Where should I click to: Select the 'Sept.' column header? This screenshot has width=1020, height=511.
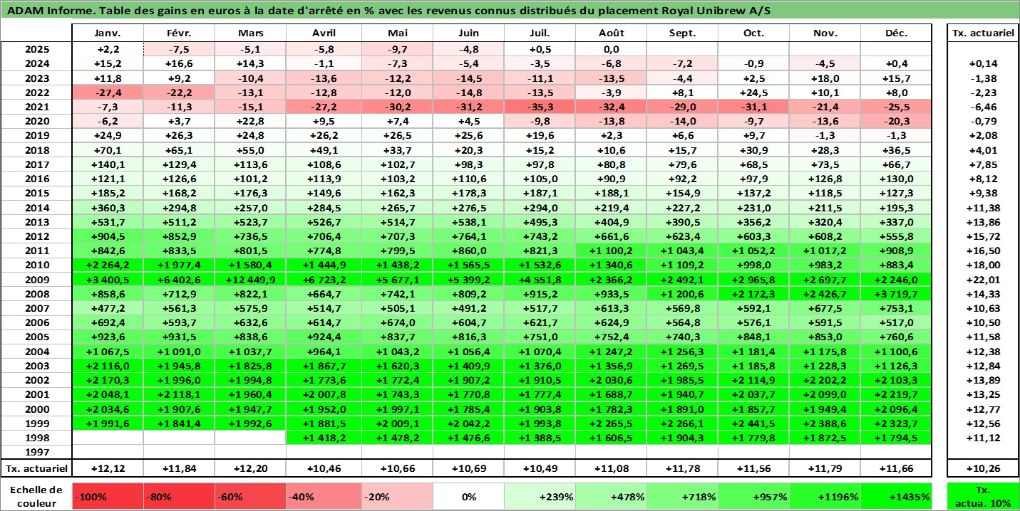click(683, 33)
